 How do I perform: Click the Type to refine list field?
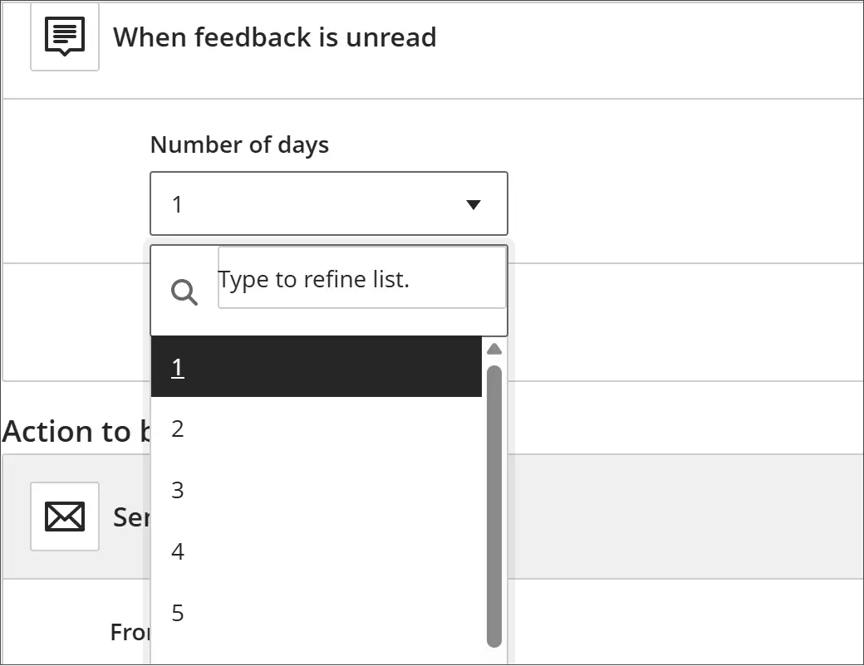(x=361, y=279)
